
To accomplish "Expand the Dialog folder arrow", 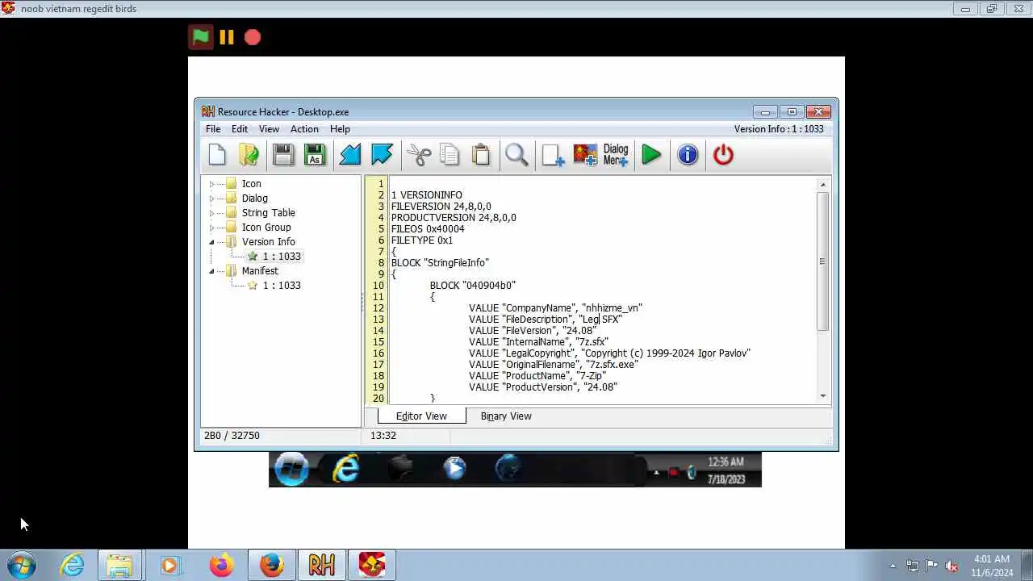I will (211, 199).
